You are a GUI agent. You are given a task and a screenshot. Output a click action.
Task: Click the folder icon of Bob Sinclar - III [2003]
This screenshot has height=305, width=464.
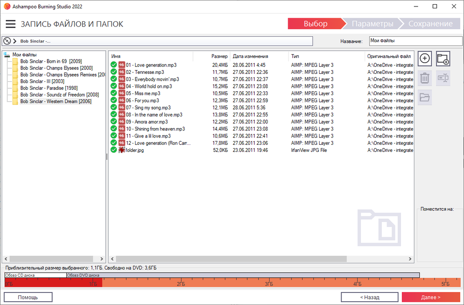(15, 81)
